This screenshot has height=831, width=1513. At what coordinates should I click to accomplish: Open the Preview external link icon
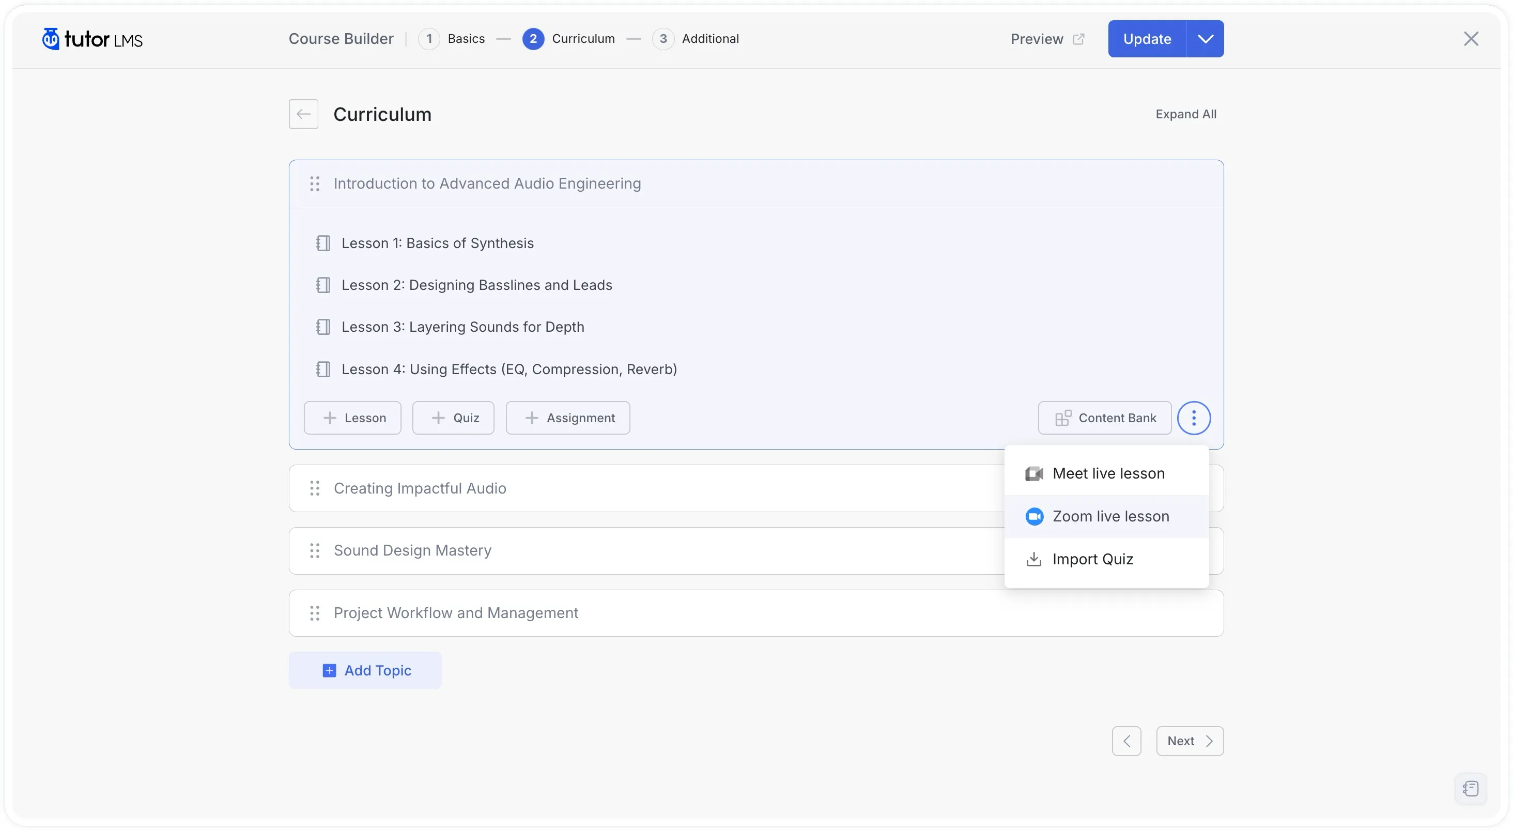1078,39
